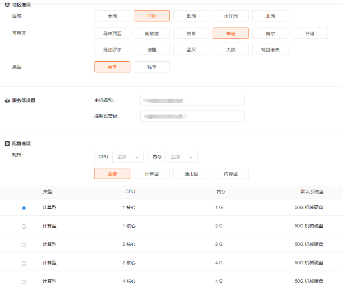Select the 欧洲 region button
The height and width of the screenshot is (287, 343).
(x=191, y=16)
